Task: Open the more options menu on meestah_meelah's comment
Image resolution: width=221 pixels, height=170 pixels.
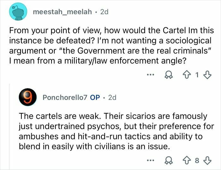Action: pyautogui.click(x=150, y=76)
